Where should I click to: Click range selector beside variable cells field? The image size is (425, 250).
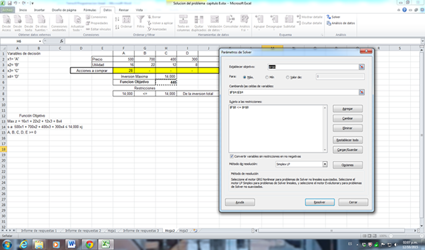coord(362,92)
